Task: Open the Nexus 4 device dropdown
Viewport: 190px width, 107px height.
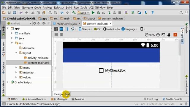Action: (85, 29)
